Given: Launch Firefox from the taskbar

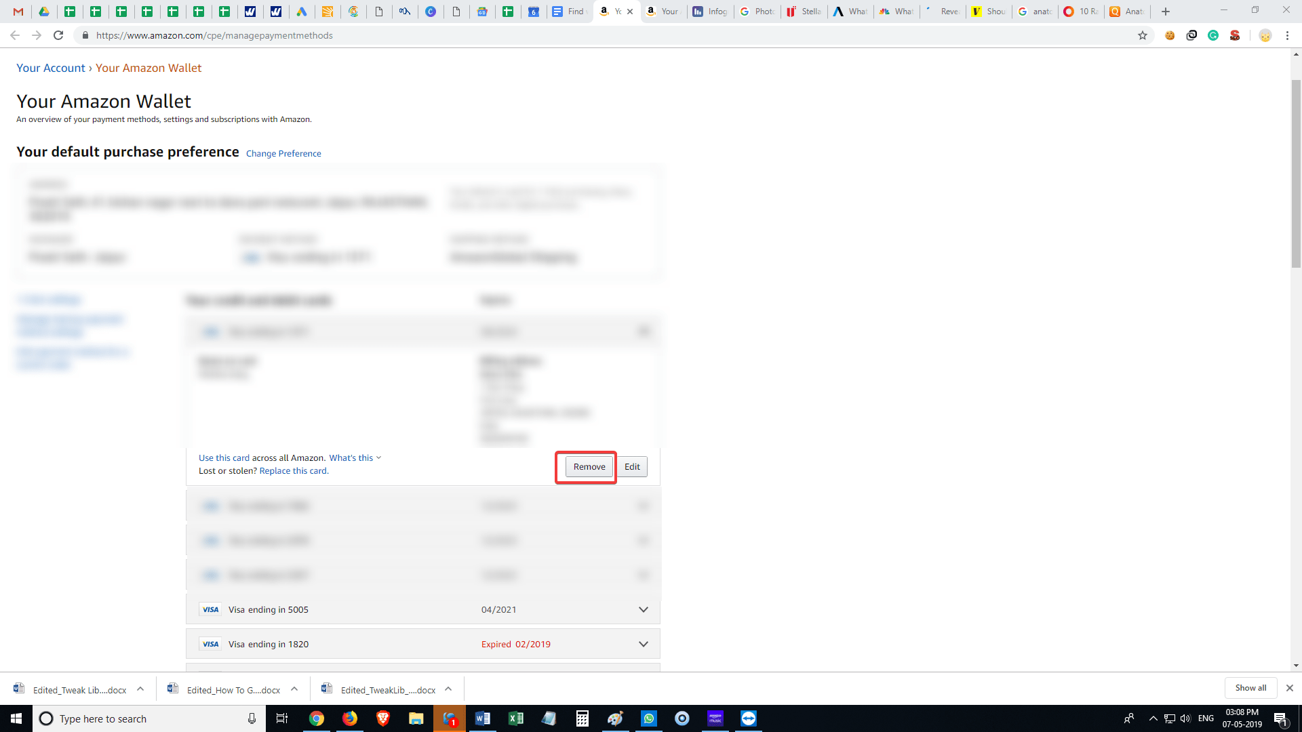Looking at the screenshot, I should click(350, 718).
